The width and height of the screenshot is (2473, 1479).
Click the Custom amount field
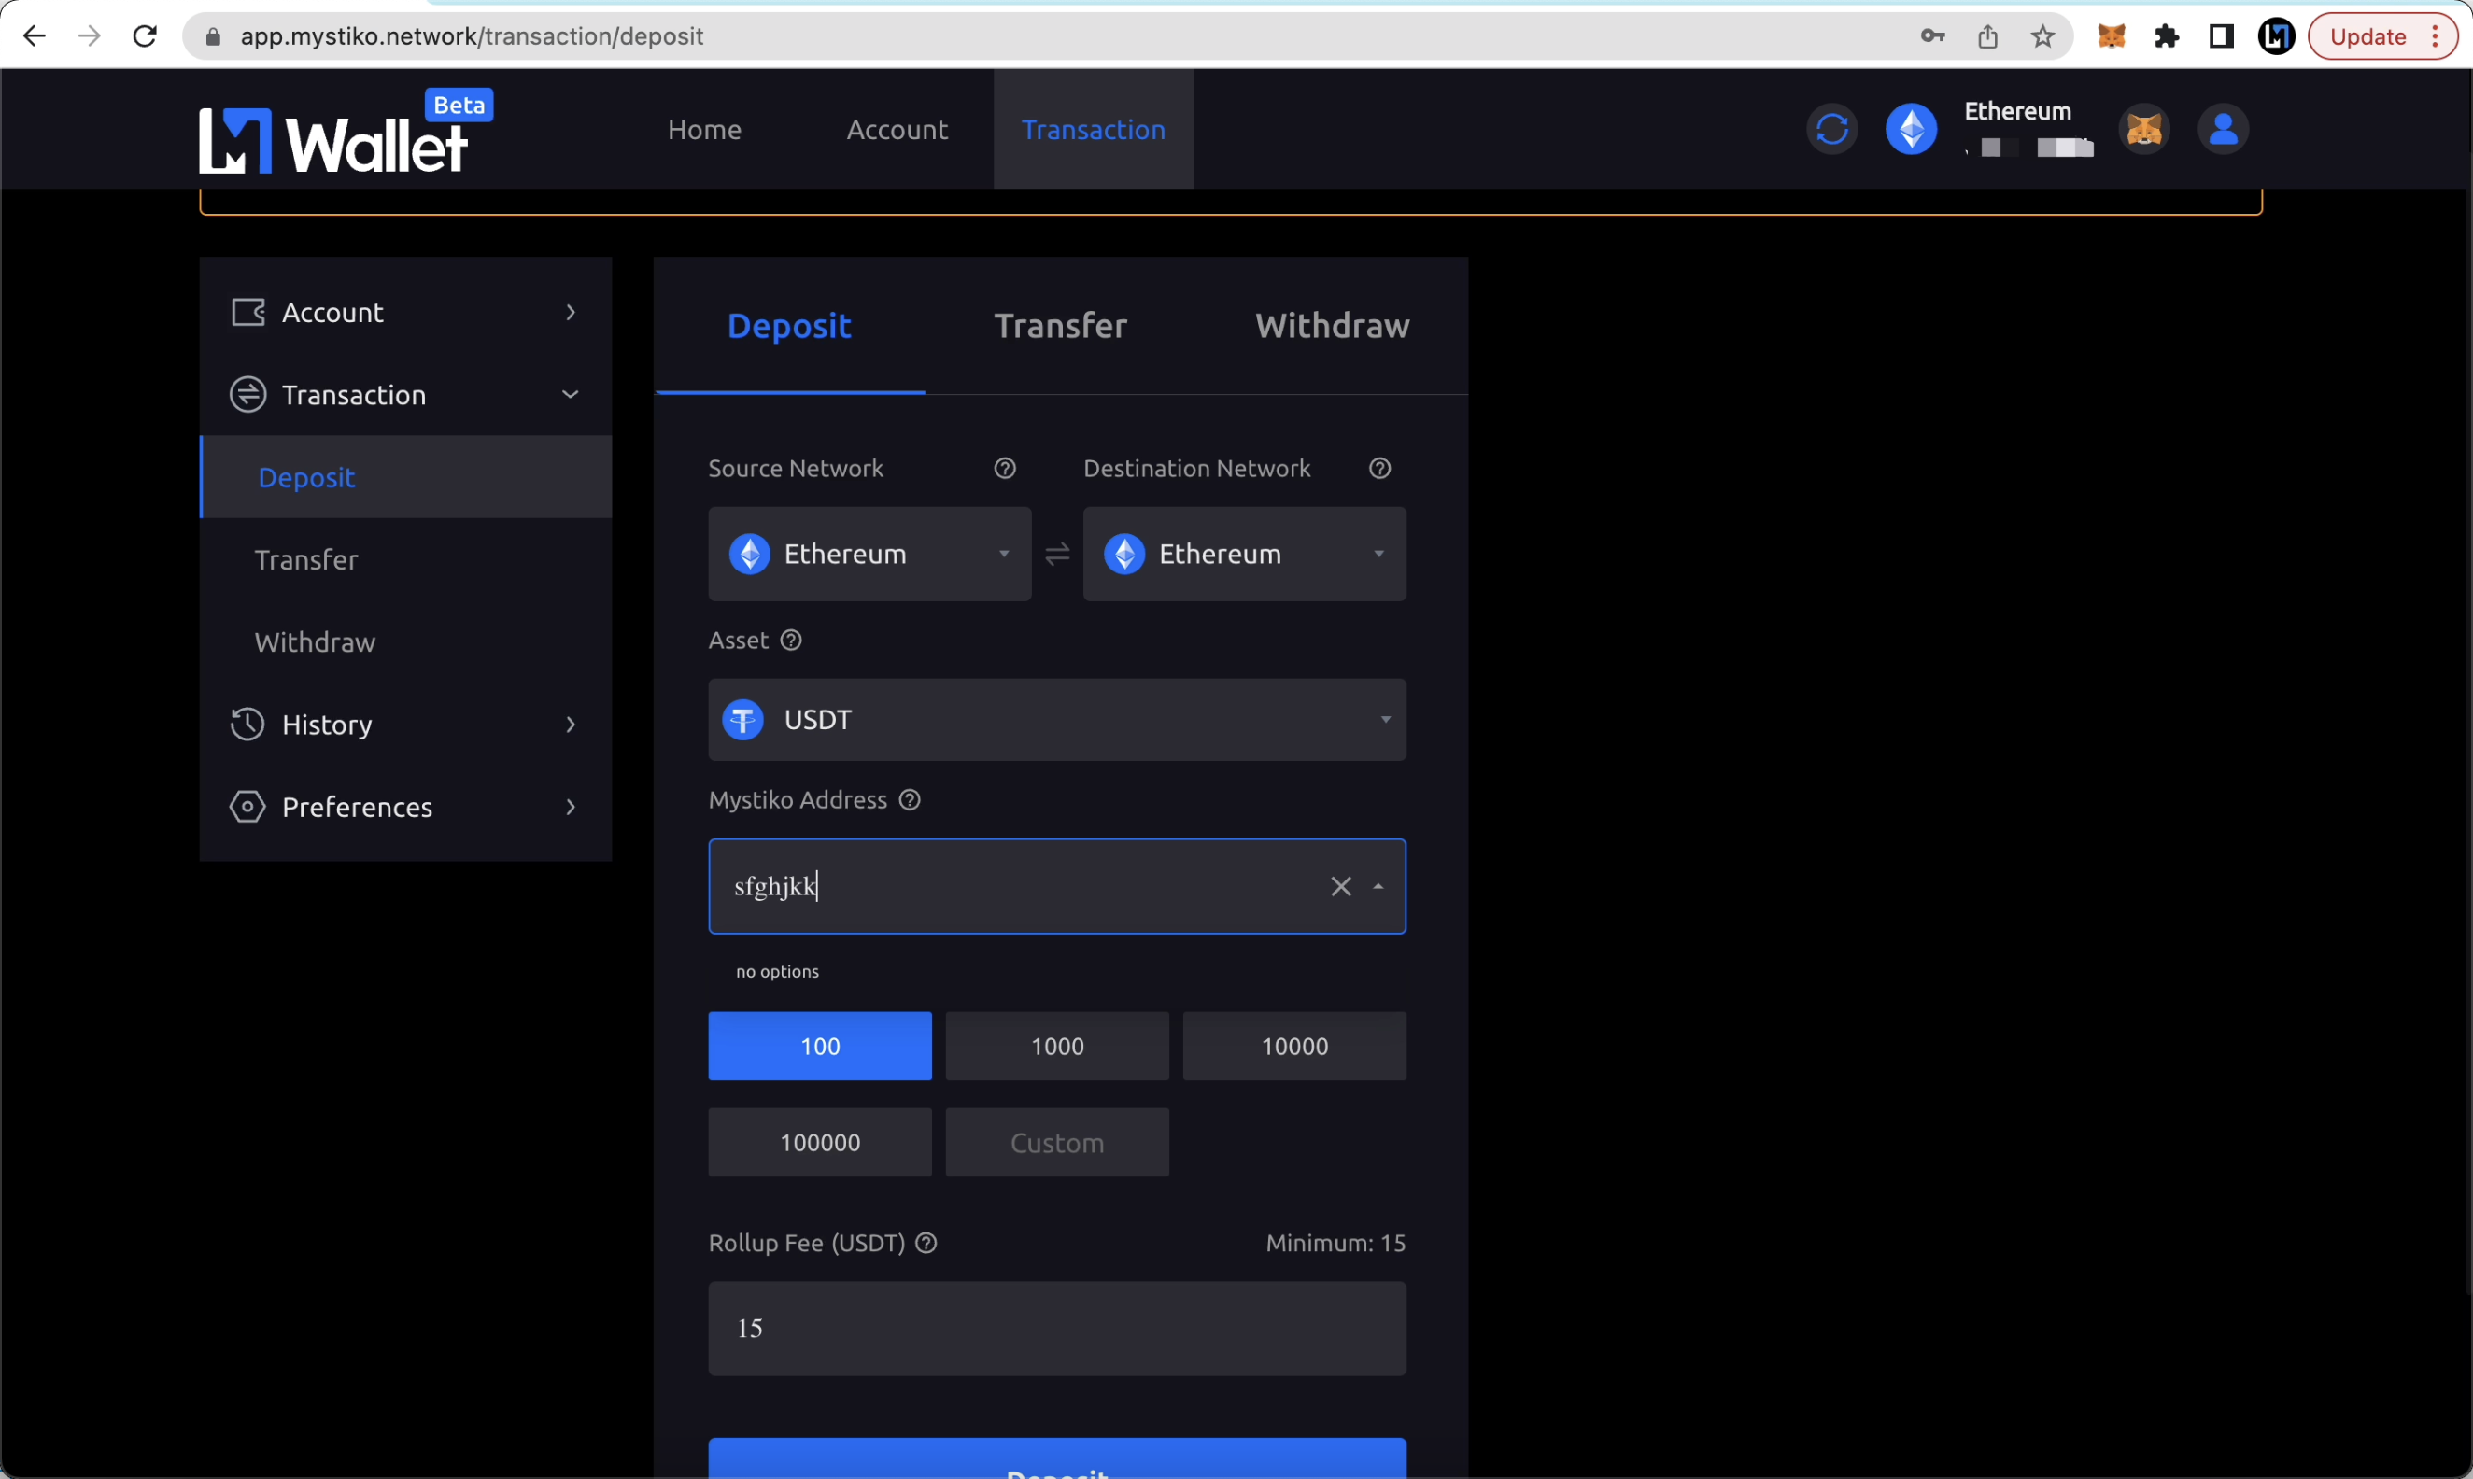click(1056, 1143)
